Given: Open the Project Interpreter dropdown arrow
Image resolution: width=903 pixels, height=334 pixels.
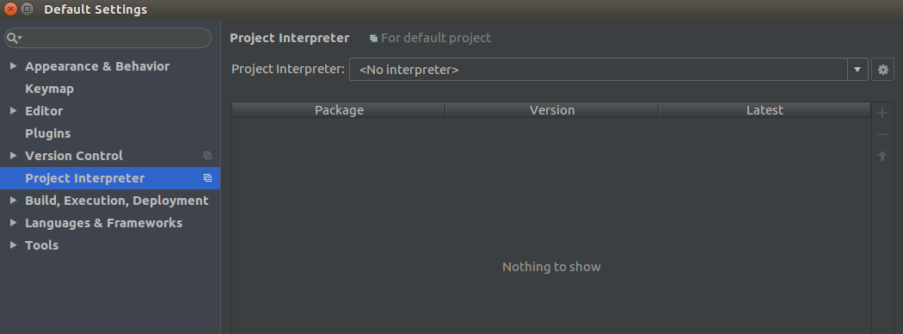Looking at the screenshot, I should point(857,70).
